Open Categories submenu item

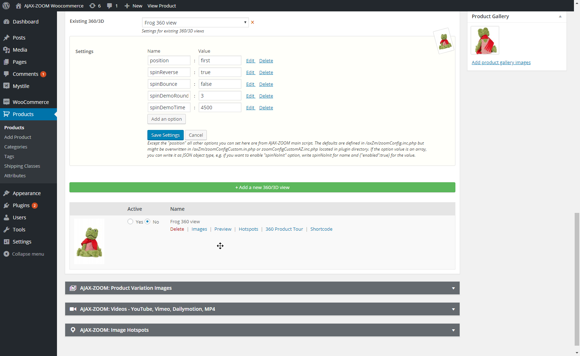16,147
